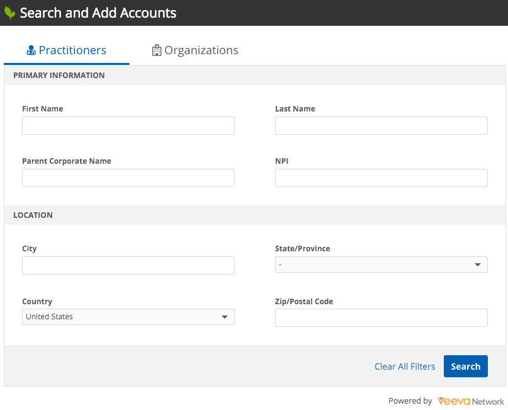
Task: Click the Primary Information section header
Action: click(x=59, y=75)
